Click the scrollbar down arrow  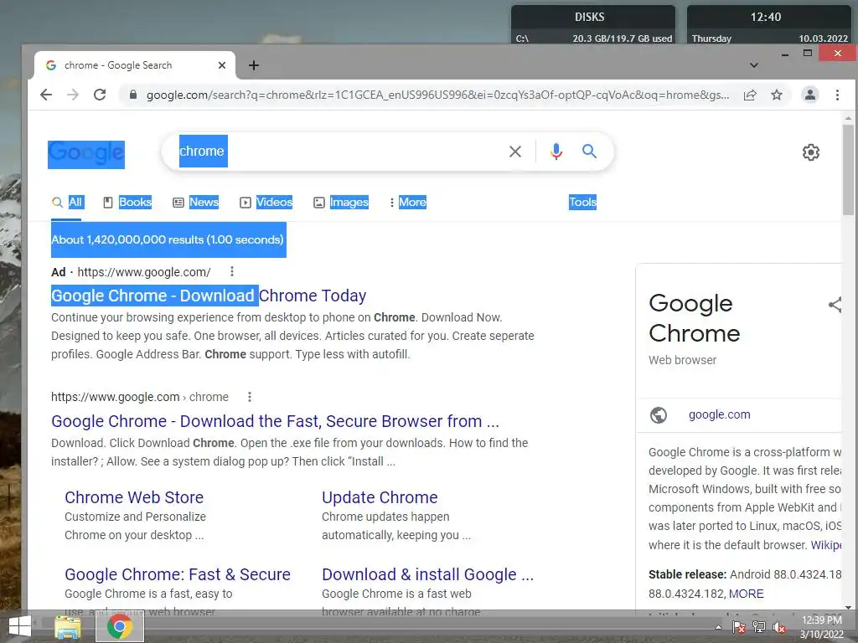(848, 607)
